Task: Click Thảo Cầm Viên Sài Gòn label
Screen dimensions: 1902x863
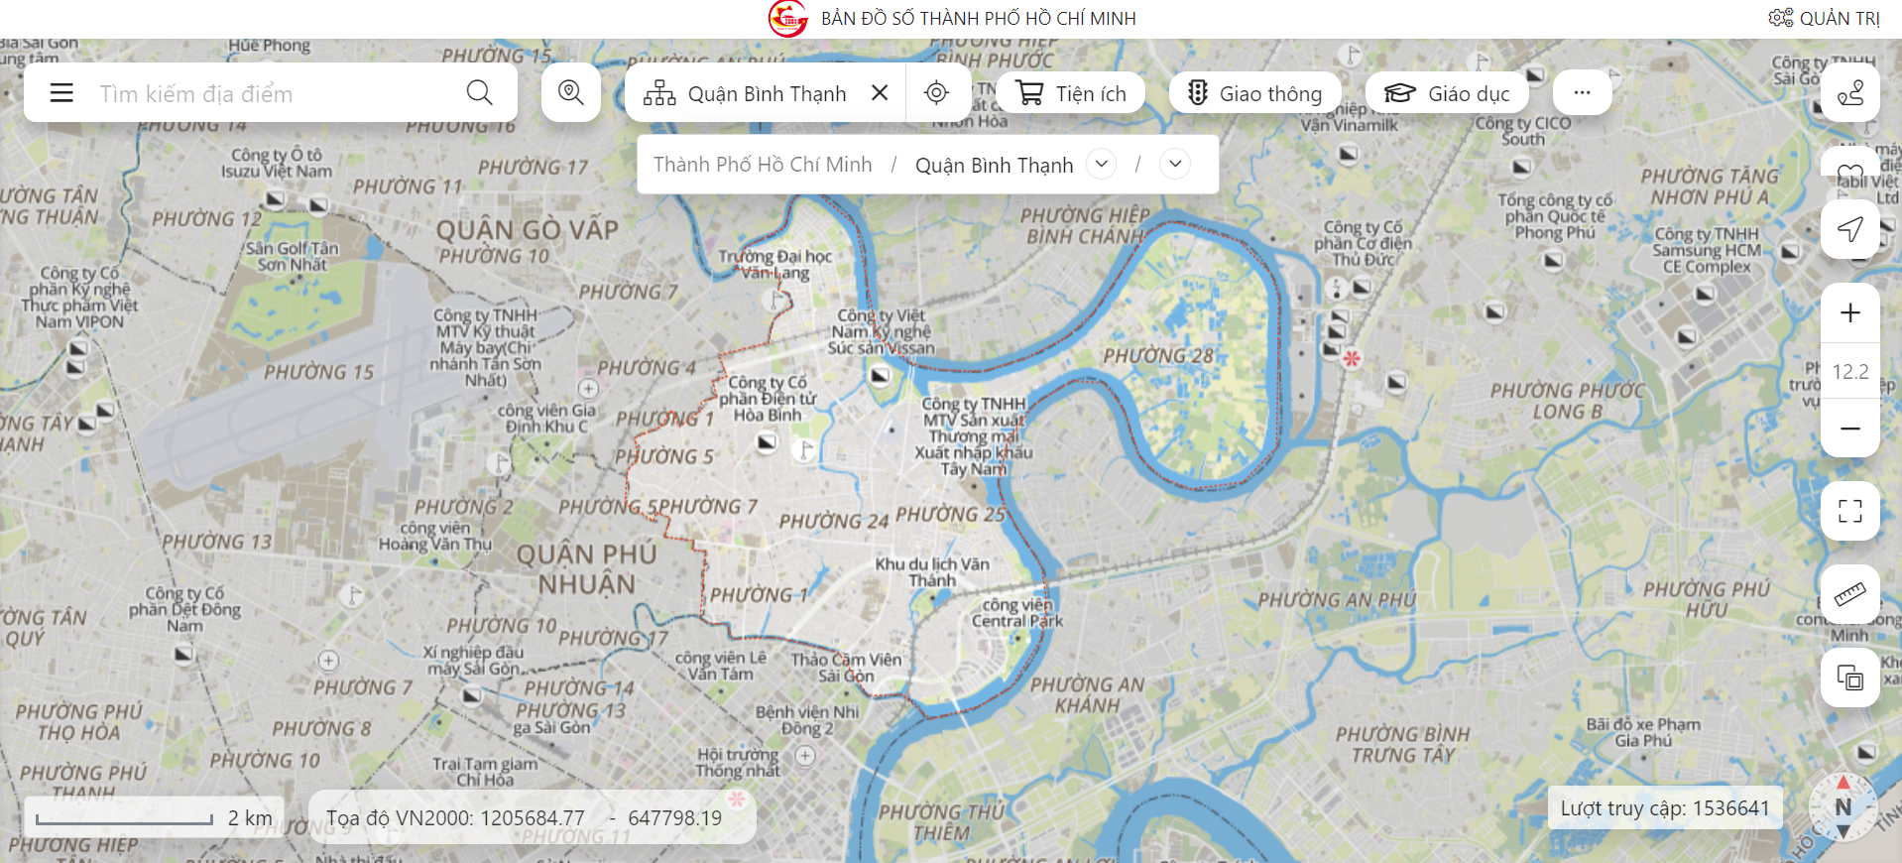Action: (846, 668)
